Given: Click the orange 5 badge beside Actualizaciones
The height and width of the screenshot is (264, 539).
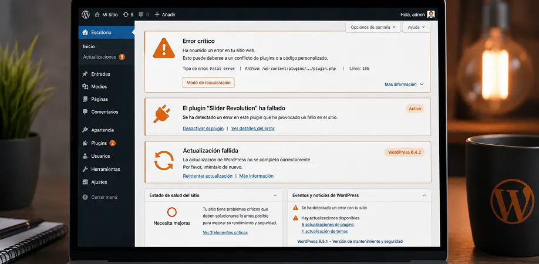Looking at the screenshot, I should [122, 57].
